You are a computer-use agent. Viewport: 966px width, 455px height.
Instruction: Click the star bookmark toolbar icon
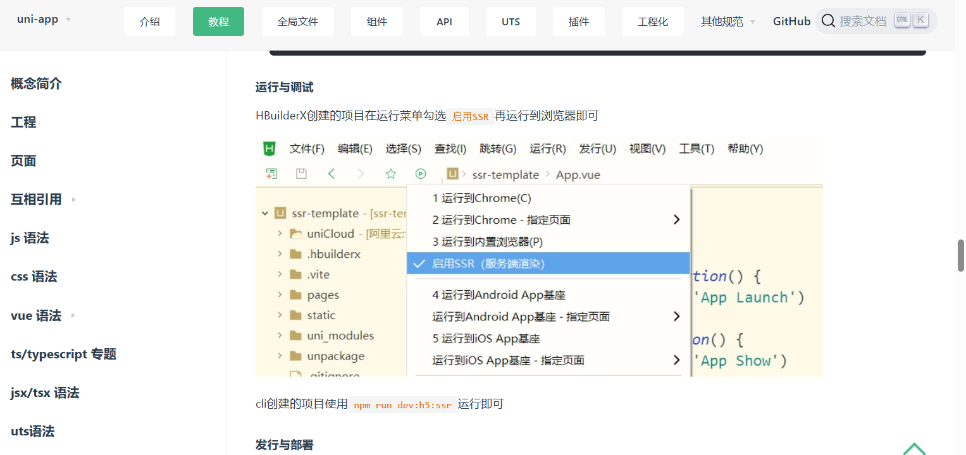coord(391,174)
